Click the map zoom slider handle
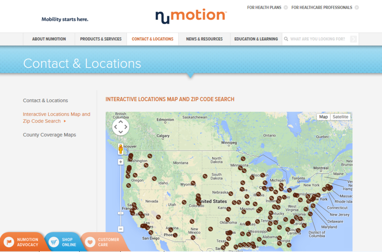The width and height of the screenshot is (382, 252). pyautogui.click(x=121, y=213)
